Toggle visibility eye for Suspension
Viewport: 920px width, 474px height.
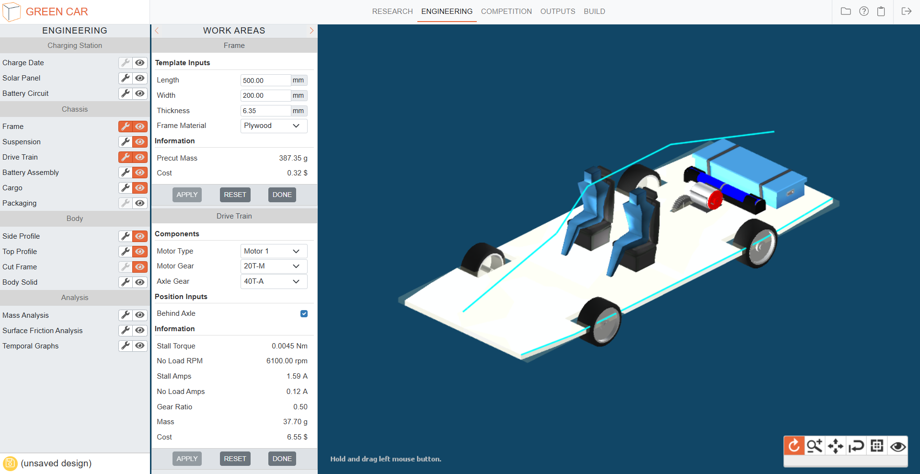140,142
